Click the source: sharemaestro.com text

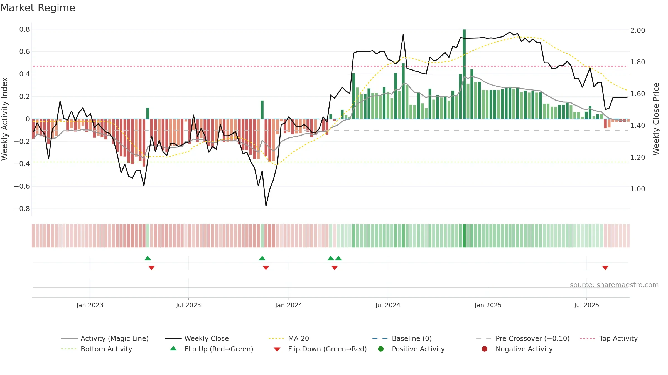click(614, 285)
